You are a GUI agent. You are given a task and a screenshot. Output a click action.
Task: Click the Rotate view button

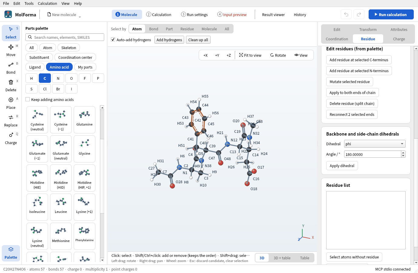coord(278,55)
